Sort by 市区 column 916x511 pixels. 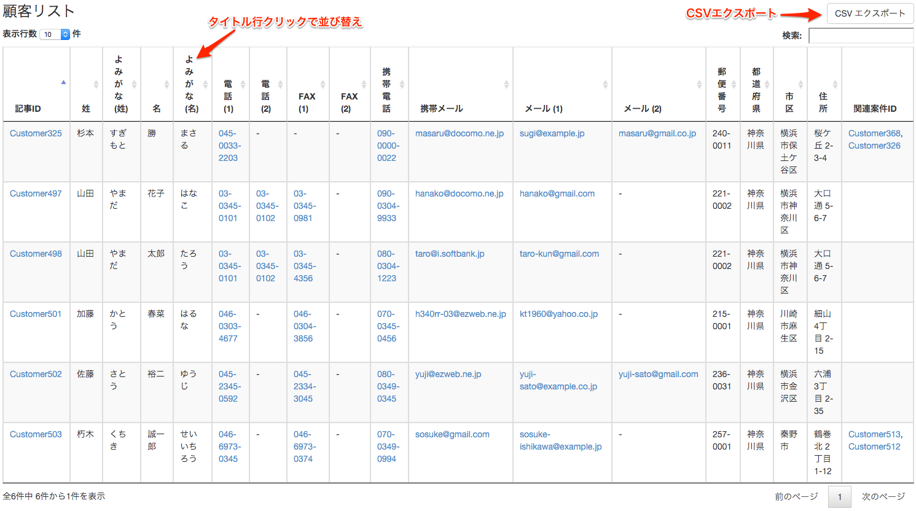pyautogui.click(x=801, y=84)
